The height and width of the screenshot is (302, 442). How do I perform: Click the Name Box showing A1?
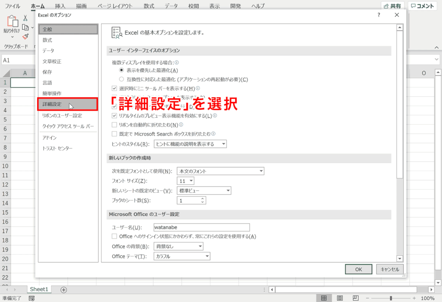point(19,60)
